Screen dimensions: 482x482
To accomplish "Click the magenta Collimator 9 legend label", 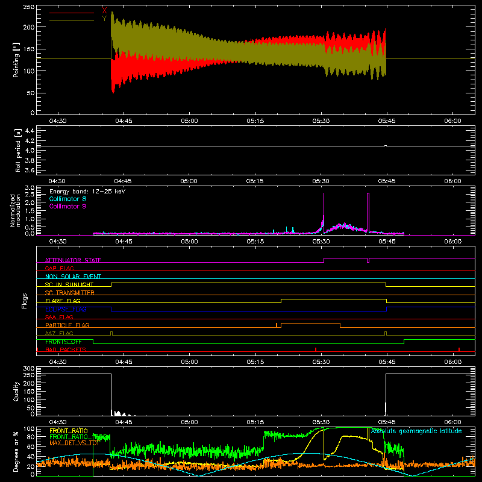I will (67, 206).
